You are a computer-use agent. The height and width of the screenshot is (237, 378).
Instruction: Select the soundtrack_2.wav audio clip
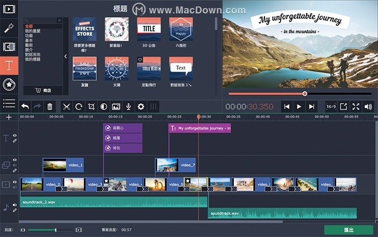[x=113, y=202]
